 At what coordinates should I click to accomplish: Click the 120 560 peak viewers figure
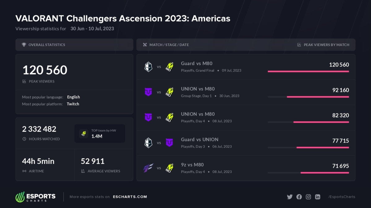click(45, 70)
